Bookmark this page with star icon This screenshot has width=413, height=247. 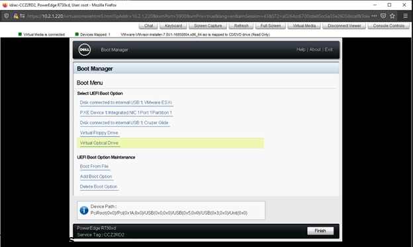[x=392, y=16]
